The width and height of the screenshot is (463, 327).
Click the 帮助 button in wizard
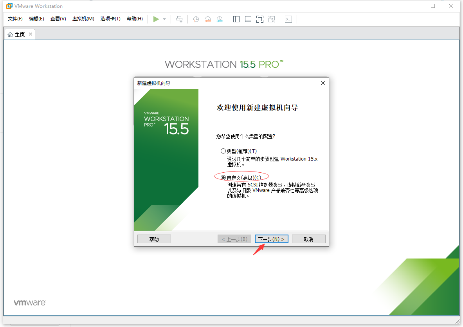[154, 239]
